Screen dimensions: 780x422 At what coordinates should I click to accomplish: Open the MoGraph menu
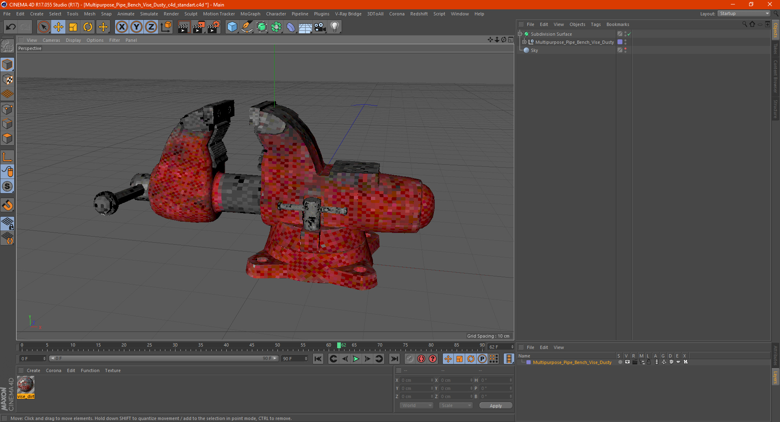(250, 14)
